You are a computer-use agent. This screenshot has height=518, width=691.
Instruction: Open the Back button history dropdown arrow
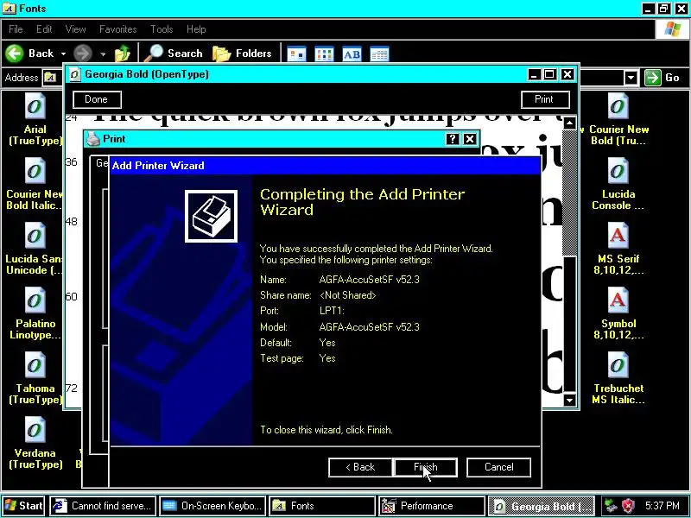click(63, 54)
